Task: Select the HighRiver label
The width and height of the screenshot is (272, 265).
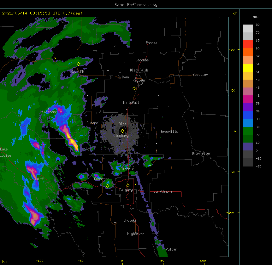Action: (x=136, y=234)
